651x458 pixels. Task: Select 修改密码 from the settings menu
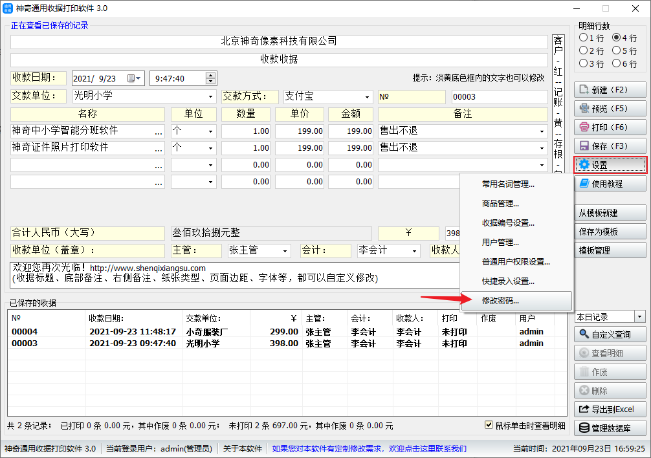500,301
